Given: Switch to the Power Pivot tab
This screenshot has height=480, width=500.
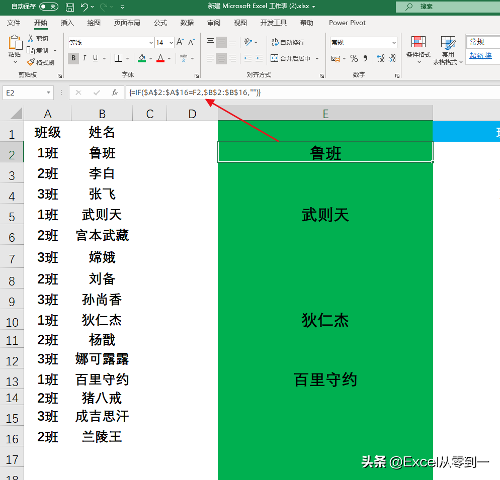Looking at the screenshot, I should 347,23.
